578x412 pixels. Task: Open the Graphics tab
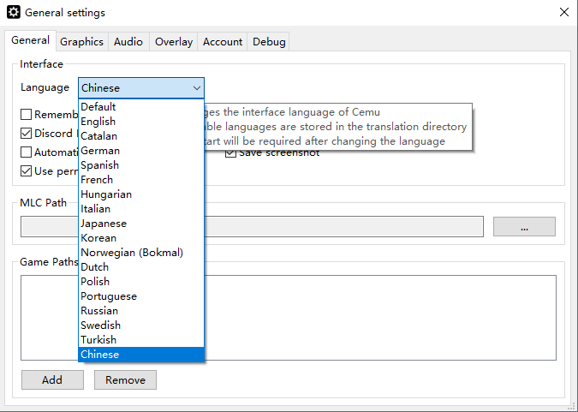81,42
